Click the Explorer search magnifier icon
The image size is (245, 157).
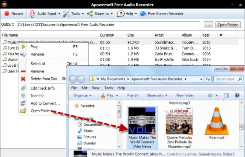pos(240,79)
